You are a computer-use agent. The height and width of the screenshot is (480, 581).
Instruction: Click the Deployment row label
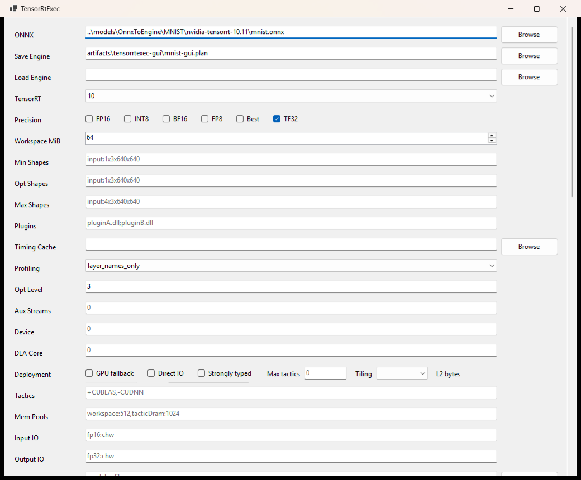click(x=32, y=375)
